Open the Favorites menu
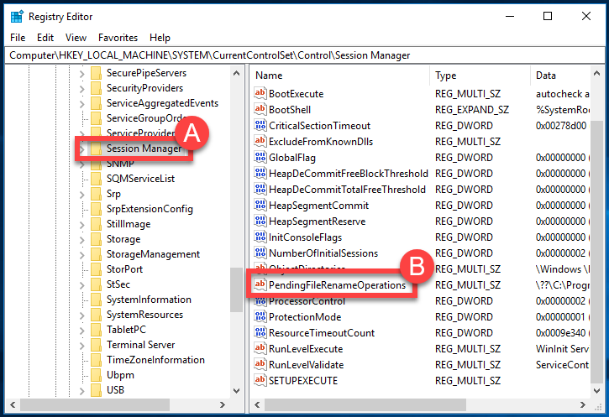Screen dimensions: 609x417 118,38
